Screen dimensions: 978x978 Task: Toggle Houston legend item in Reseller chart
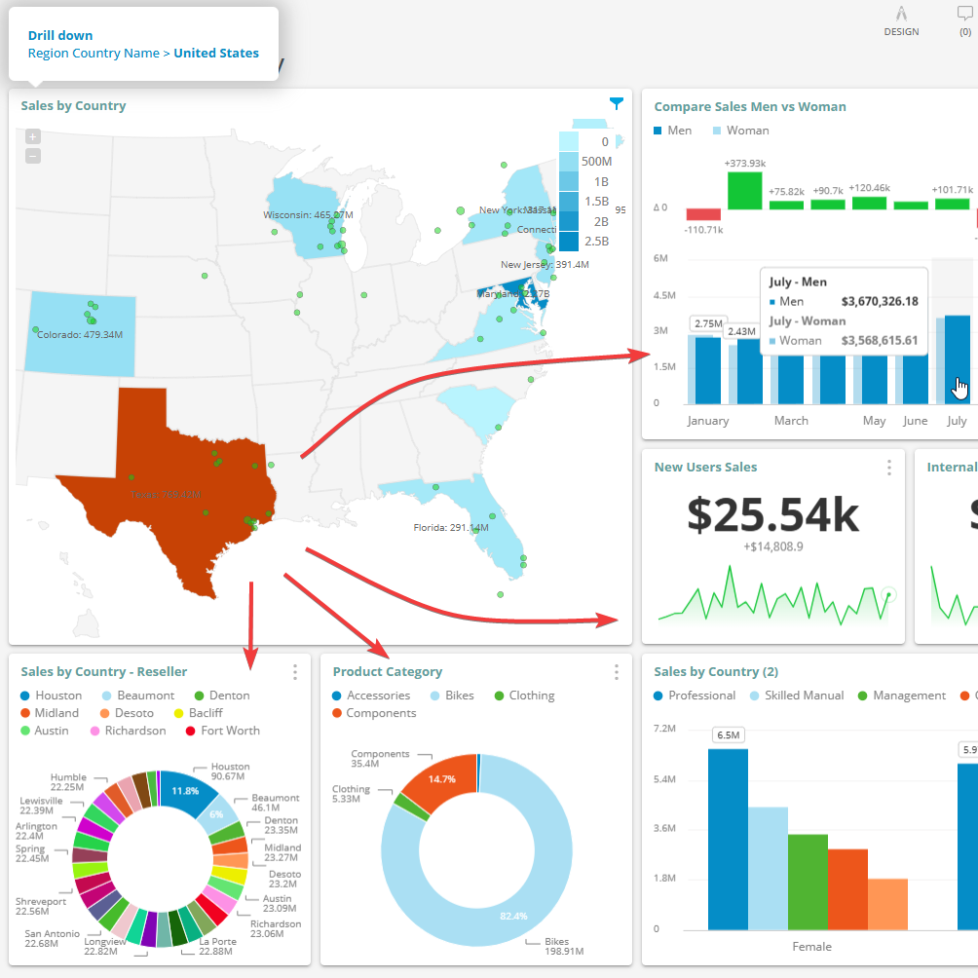click(x=51, y=696)
